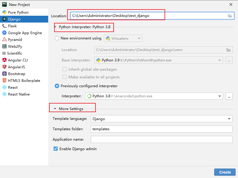Click the HTML5 Boilerplate icon
Screen dimensions: 238x178
pos(4,80)
